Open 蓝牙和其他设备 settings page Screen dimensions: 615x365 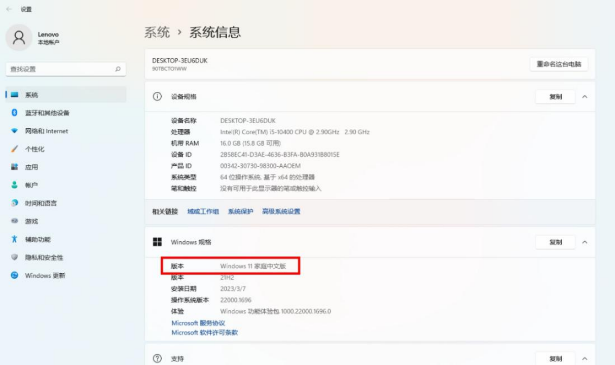click(66, 113)
